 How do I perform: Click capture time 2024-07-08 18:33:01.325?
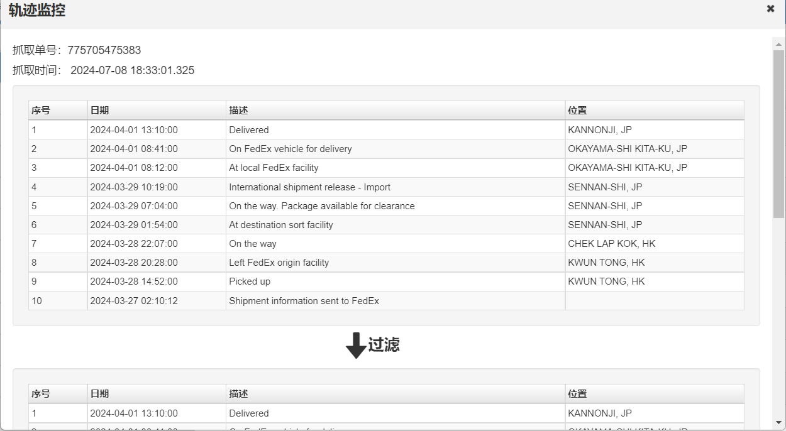(x=132, y=70)
